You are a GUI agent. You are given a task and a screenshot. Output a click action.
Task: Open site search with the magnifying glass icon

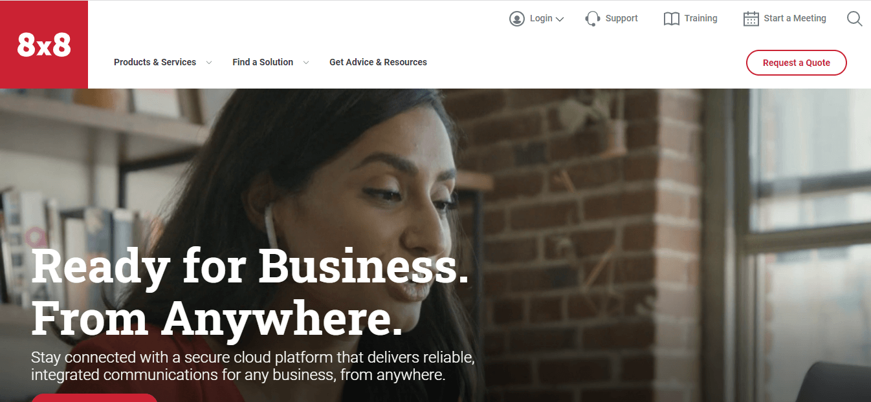(x=854, y=19)
